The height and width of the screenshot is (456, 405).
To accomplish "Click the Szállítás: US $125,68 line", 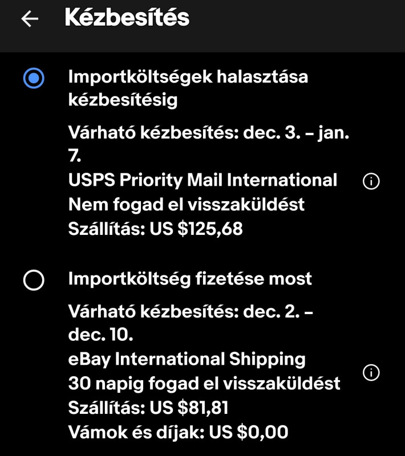I will (x=155, y=229).
